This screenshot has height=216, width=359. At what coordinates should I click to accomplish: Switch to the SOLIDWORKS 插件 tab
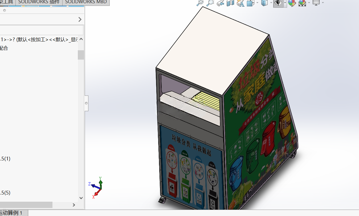pyautogui.click(x=39, y=2)
